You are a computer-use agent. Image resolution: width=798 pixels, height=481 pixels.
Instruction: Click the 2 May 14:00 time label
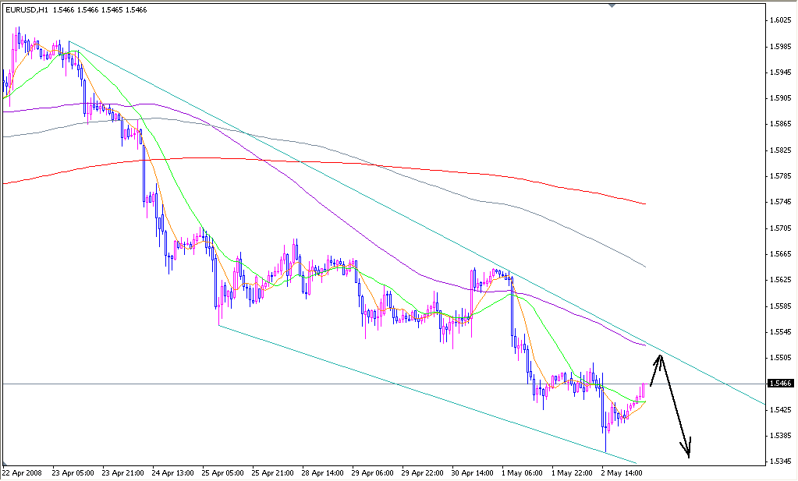pos(622,473)
